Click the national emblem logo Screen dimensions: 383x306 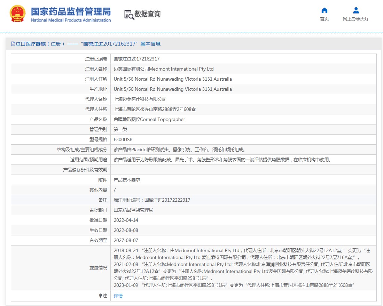[17, 14]
